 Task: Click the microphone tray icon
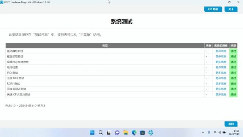pos(209,132)
